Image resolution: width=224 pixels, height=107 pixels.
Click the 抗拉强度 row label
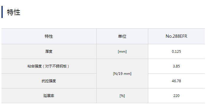(x=49, y=81)
